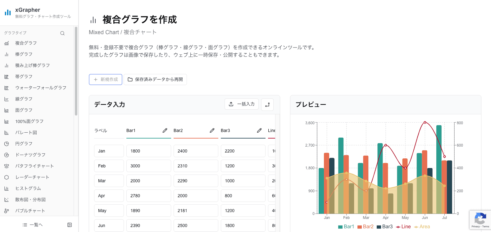Hide the Line series via legend
The image size is (491, 232).
click(x=403, y=227)
